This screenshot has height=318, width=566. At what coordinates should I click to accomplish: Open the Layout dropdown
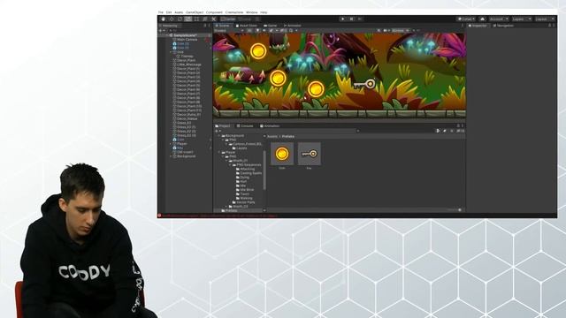545,19
